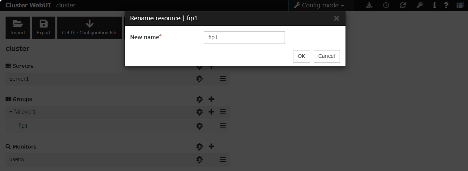Open the Config mode dropdown
This screenshot has width=468, height=171.
click(319, 6)
